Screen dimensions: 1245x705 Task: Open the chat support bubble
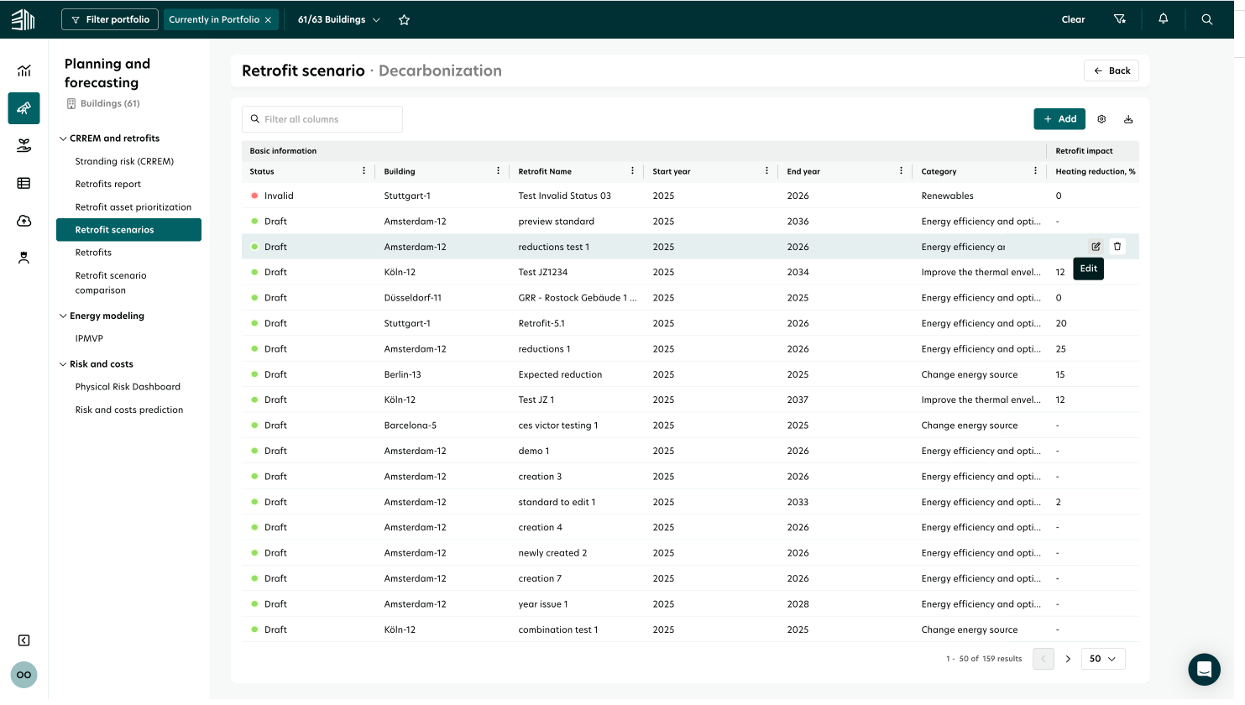(1204, 670)
